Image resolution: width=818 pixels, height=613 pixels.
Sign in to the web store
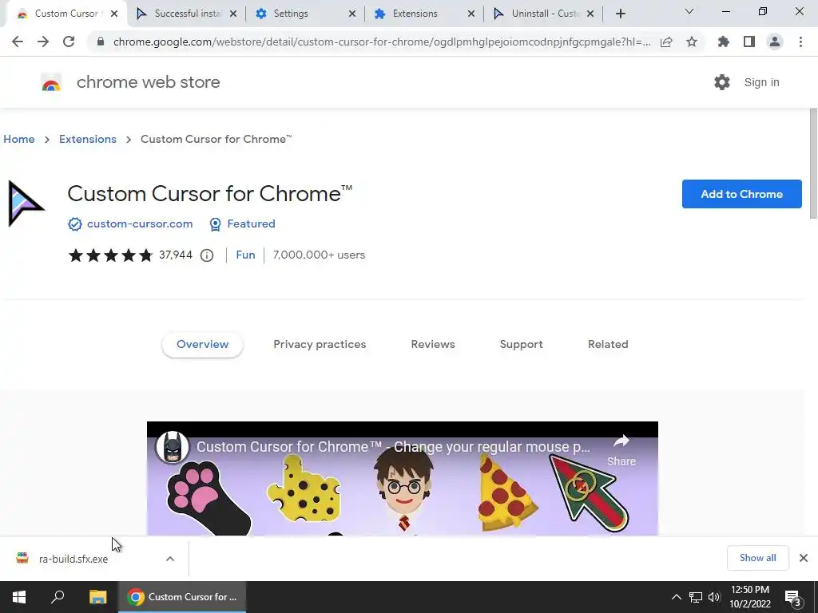761,82
